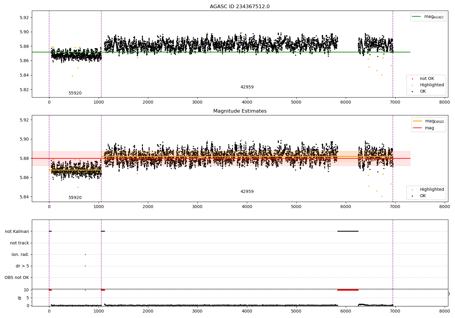Click the 'dr' y-axis label
Viewport: 455px width, 318px height.
click(x=20, y=298)
